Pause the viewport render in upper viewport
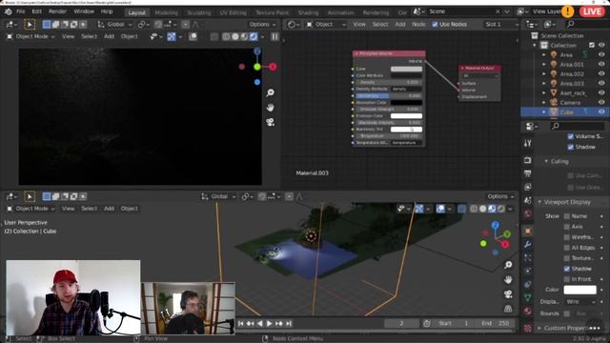610x343 pixels. [x=274, y=37]
